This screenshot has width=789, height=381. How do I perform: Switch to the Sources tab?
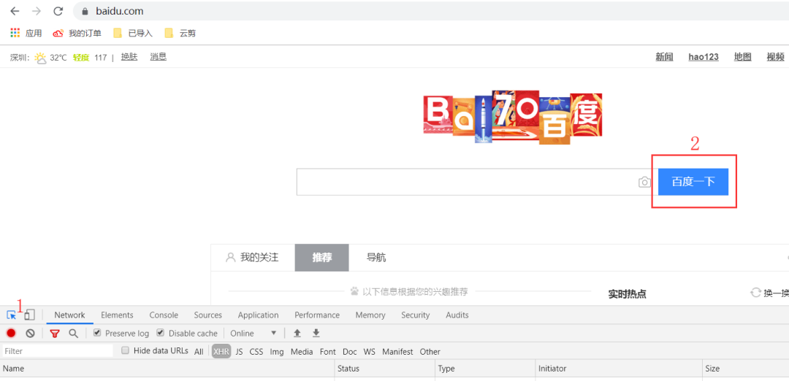point(207,315)
